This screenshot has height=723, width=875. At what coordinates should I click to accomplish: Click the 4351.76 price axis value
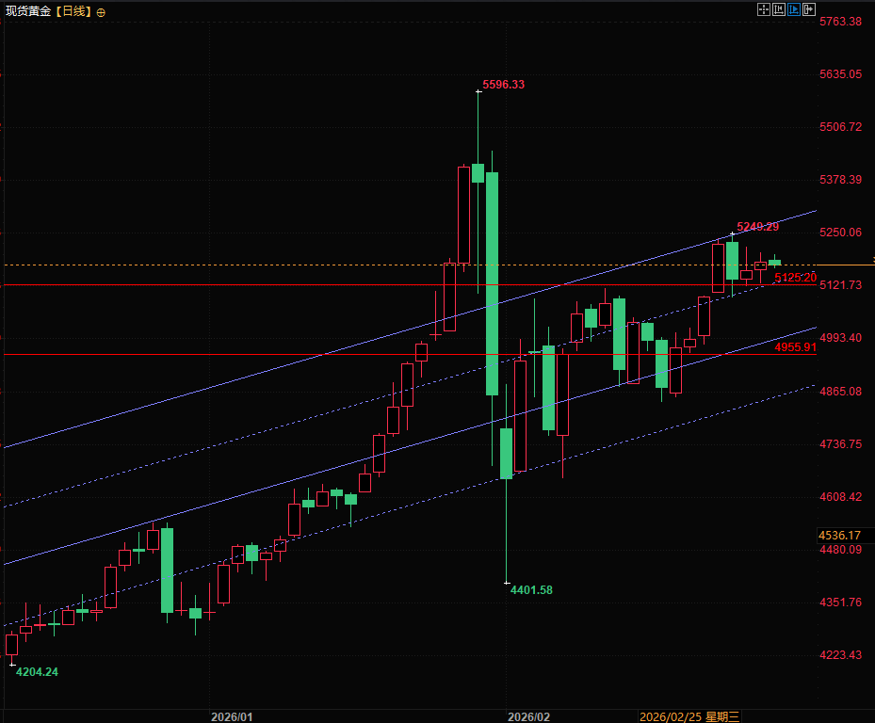840,602
